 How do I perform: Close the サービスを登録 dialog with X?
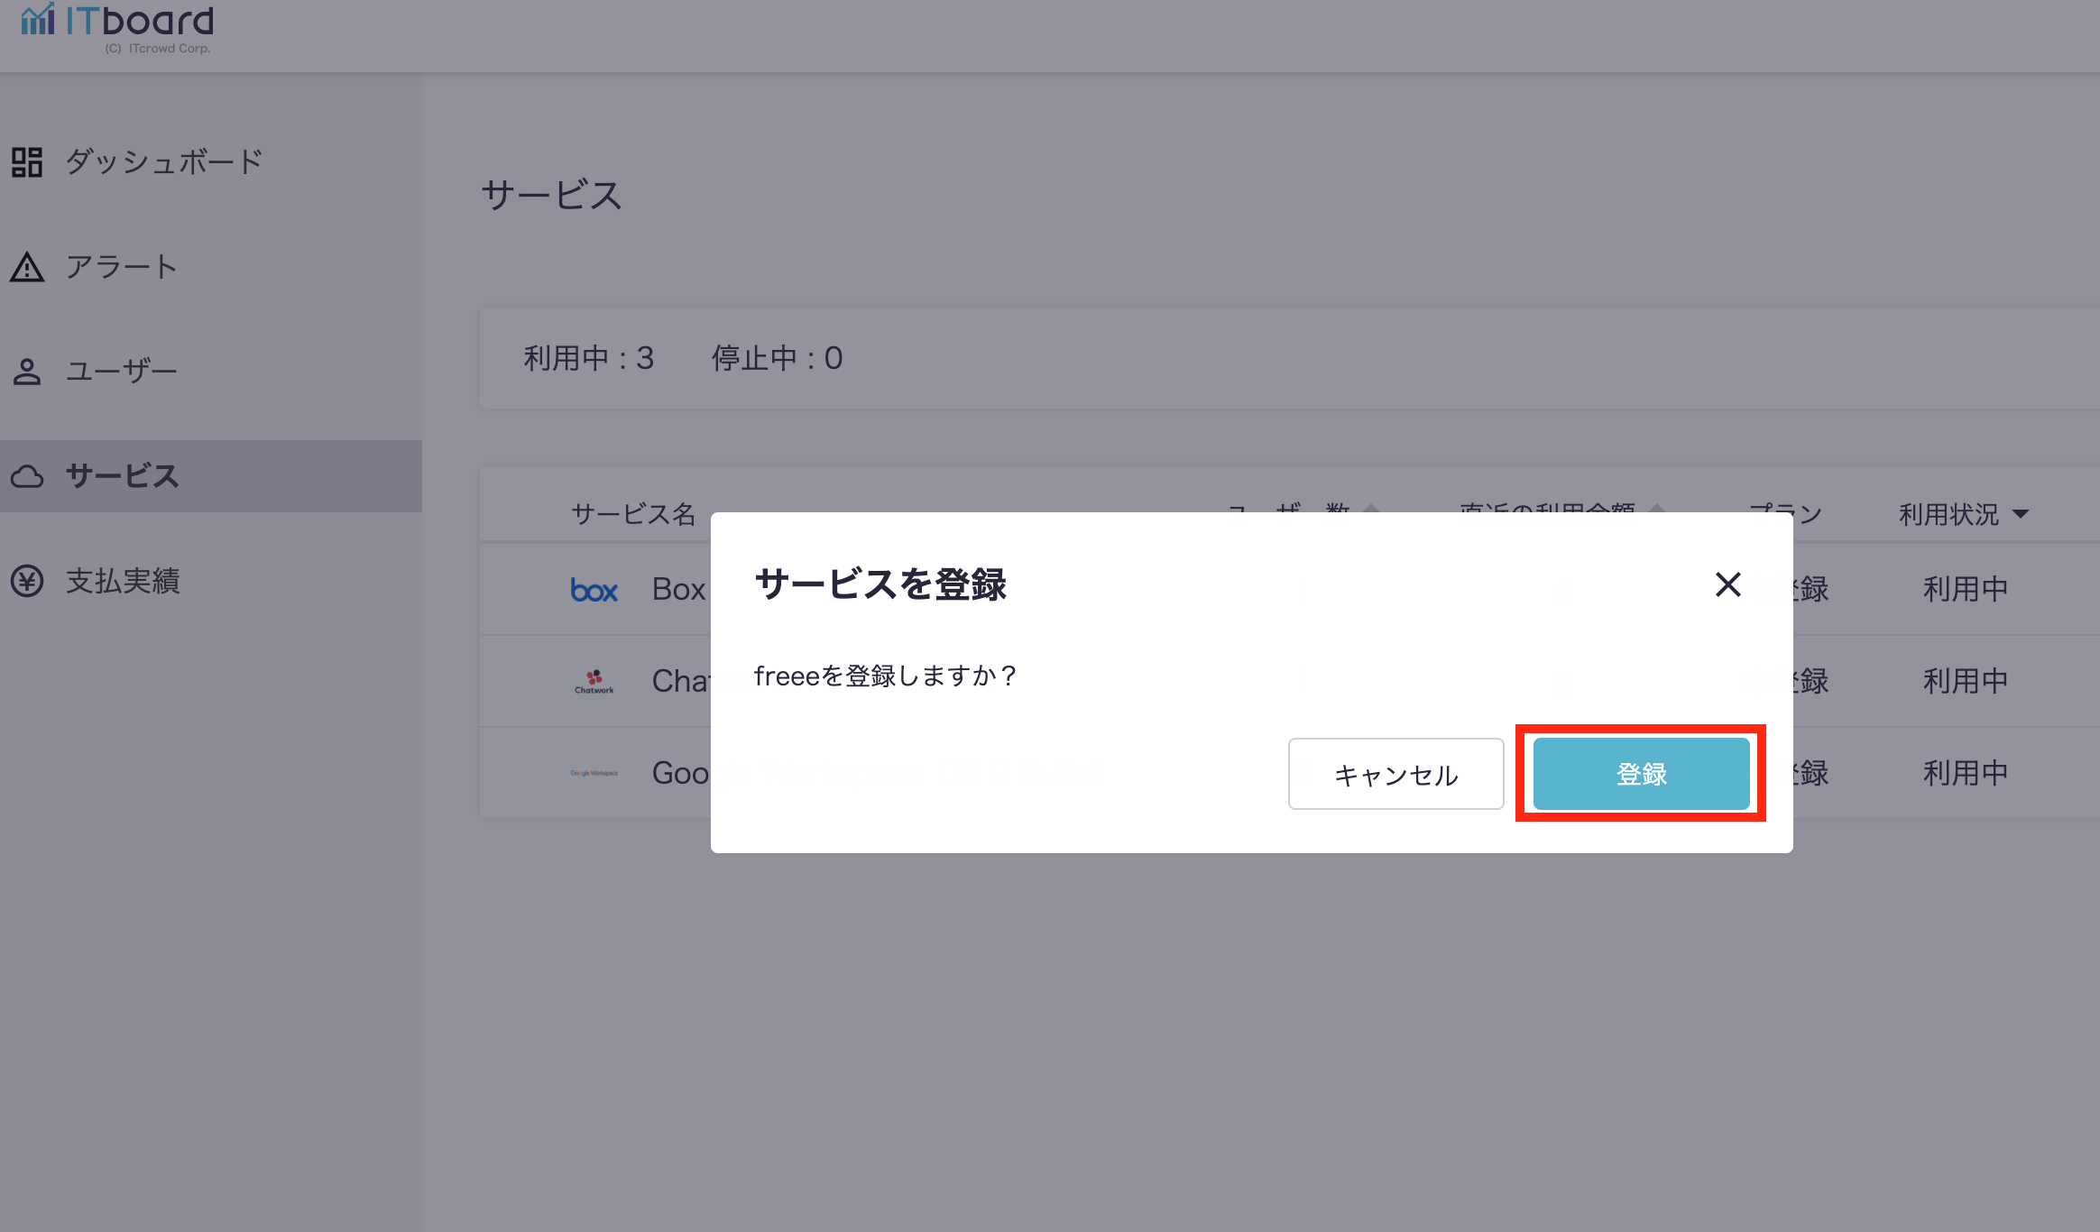pos(1727,584)
